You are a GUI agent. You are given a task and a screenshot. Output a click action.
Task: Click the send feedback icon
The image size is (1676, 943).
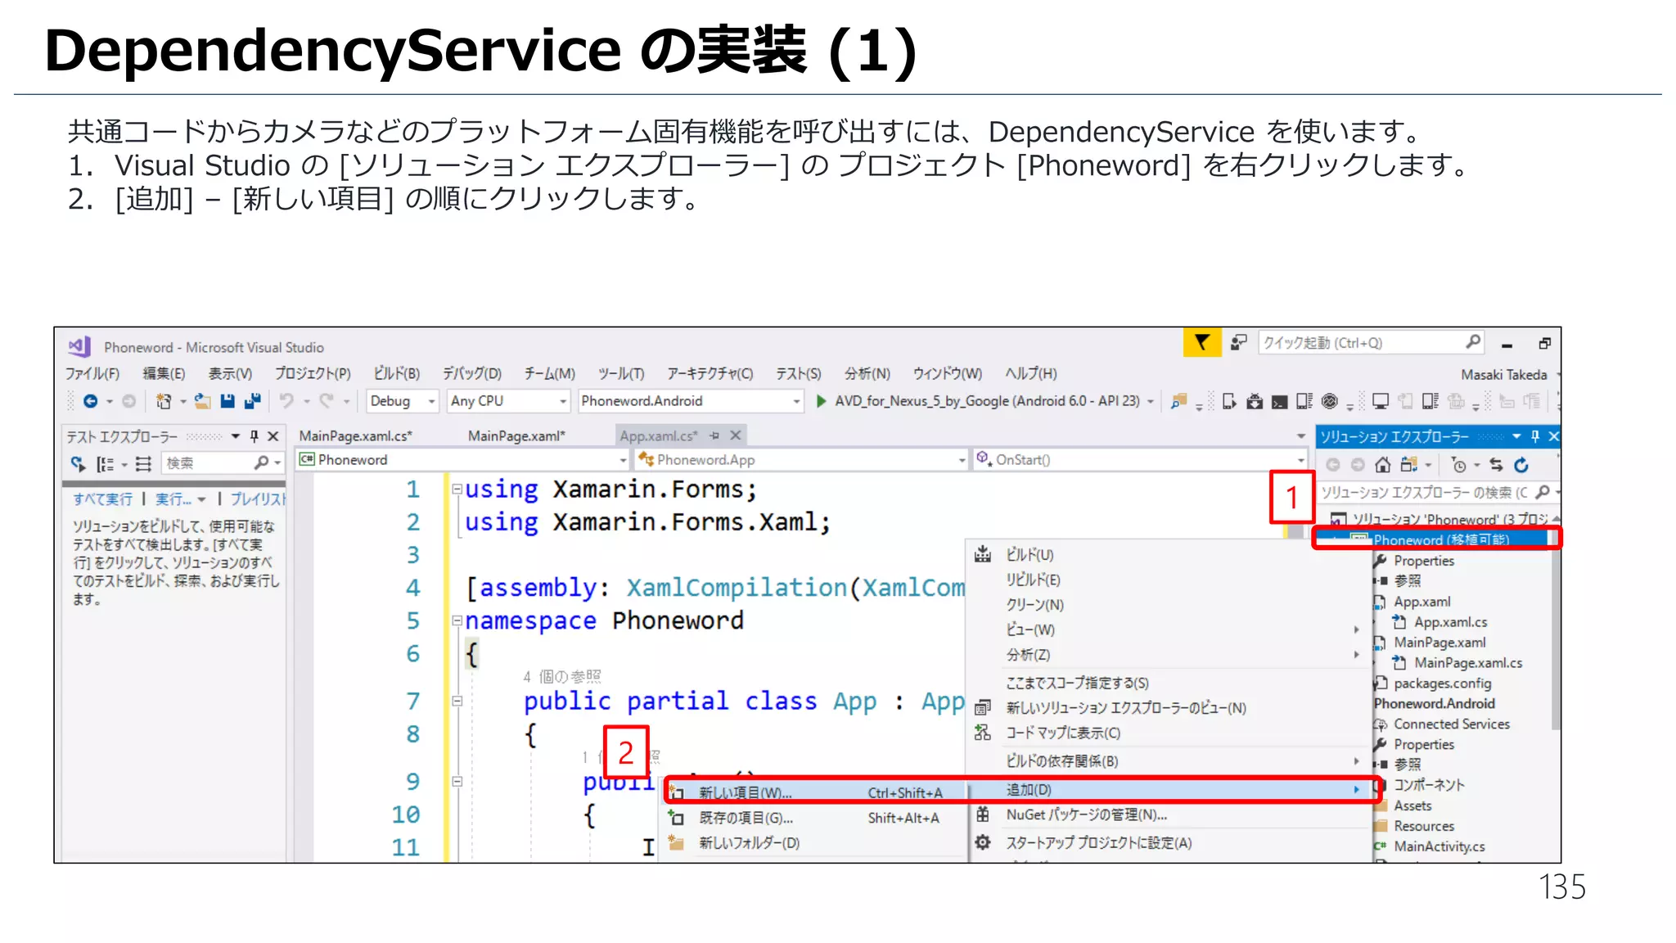(1239, 342)
